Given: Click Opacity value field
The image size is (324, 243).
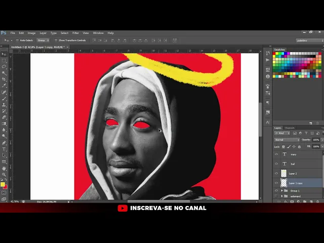Looking at the screenshot, I should [x=316, y=140].
